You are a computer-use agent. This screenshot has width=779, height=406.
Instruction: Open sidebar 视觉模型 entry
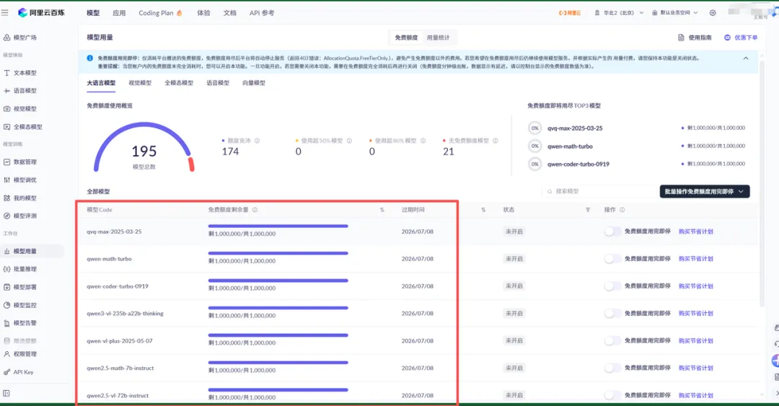(20, 108)
